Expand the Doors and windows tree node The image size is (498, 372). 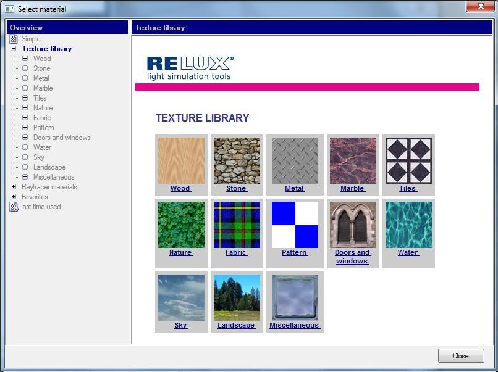pyautogui.click(x=25, y=137)
